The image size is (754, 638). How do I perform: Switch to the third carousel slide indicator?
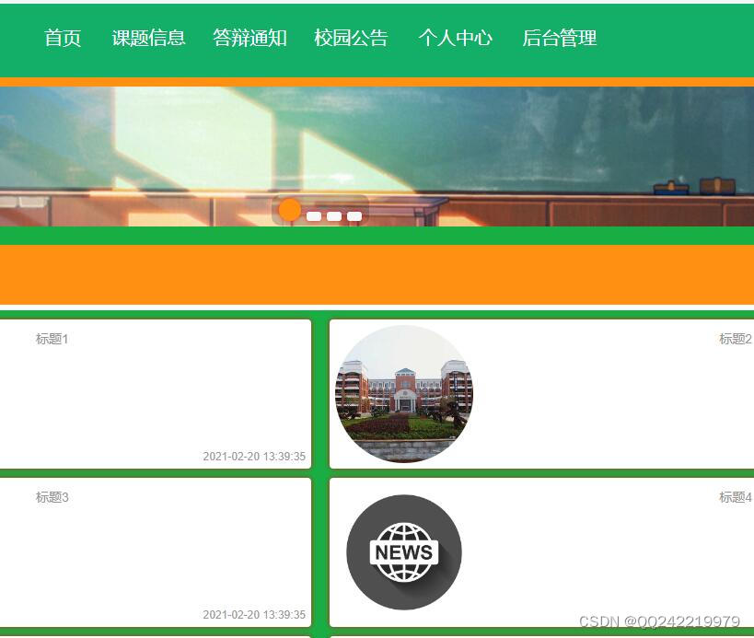(334, 216)
